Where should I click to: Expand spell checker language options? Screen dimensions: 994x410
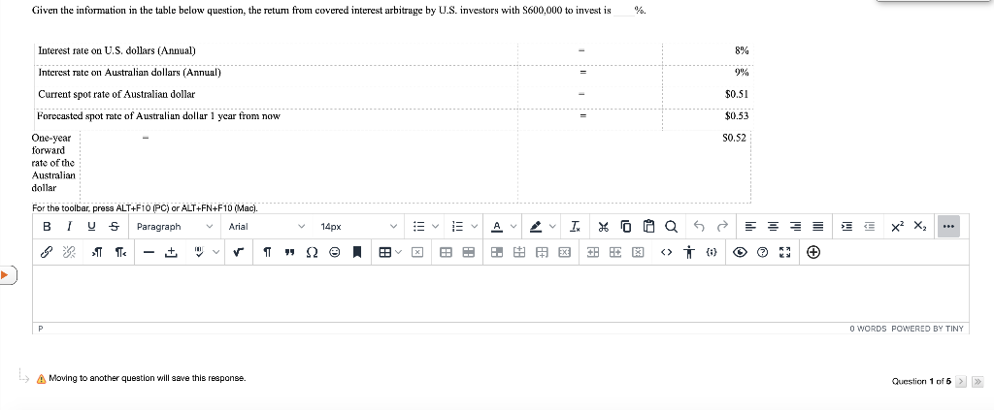click(x=216, y=252)
